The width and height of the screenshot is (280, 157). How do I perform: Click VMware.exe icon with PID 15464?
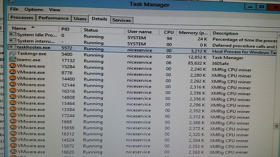(13, 103)
